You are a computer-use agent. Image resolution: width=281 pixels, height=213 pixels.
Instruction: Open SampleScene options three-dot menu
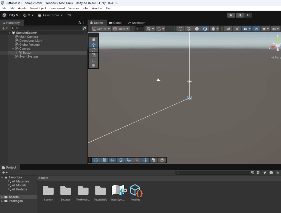point(84,33)
